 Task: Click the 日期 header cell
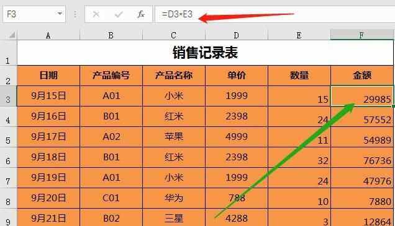click(x=48, y=76)
